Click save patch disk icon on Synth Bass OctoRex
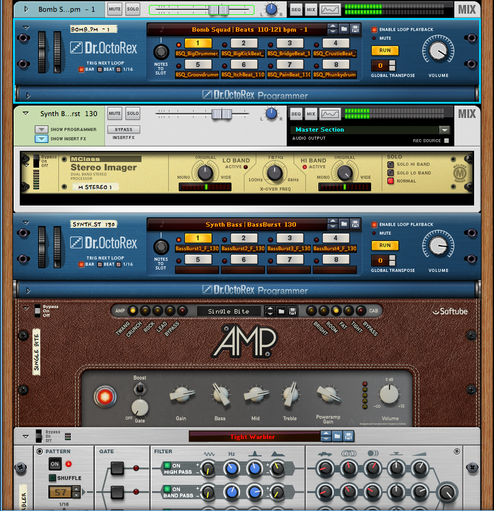The height and width of the screenshot is (511, 494). 355,224
